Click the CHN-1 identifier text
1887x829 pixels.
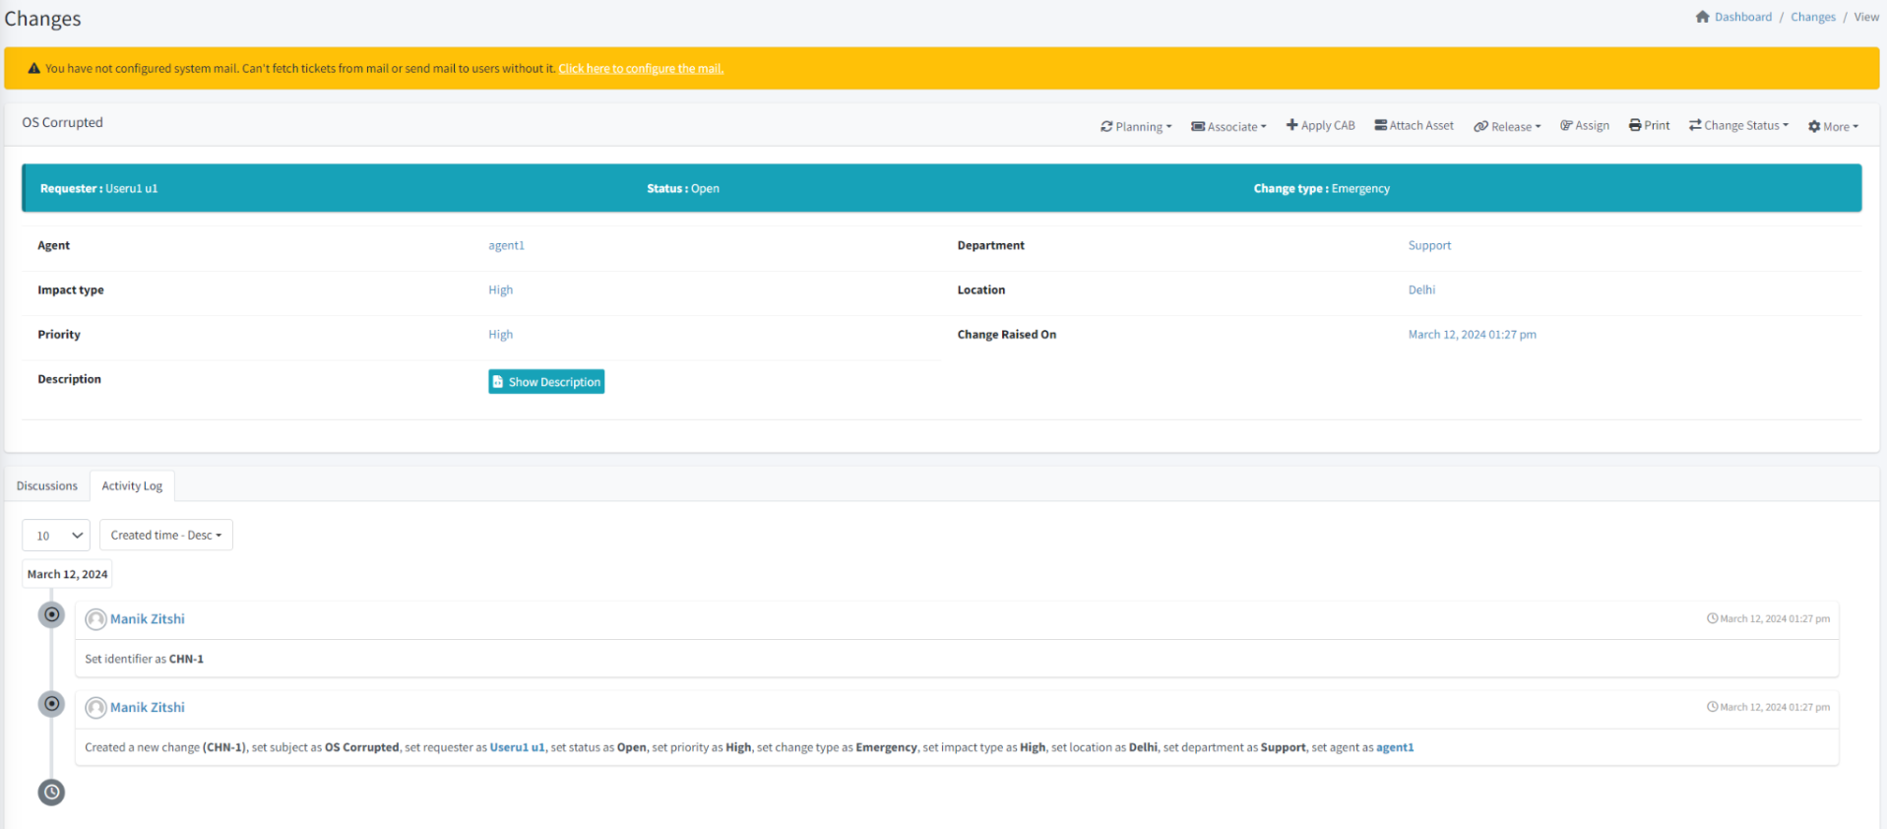(x=186, y=659)
